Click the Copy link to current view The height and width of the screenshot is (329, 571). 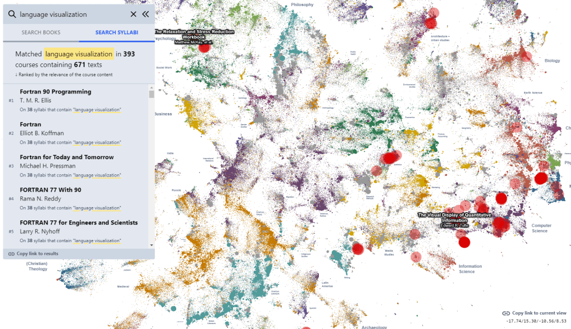tap(539, 313)
